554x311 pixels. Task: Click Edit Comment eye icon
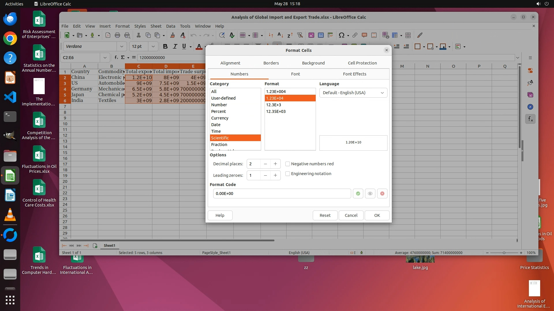pos(370,194)
